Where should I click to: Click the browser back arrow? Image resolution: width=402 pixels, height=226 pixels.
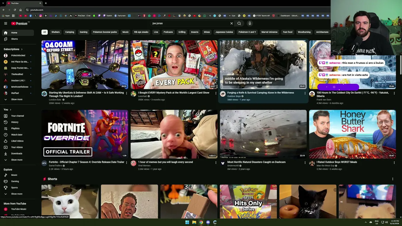point(3,10)
